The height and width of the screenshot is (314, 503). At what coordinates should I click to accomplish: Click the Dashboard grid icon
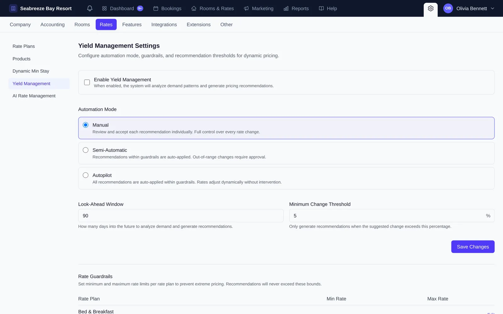coord(104,8)
